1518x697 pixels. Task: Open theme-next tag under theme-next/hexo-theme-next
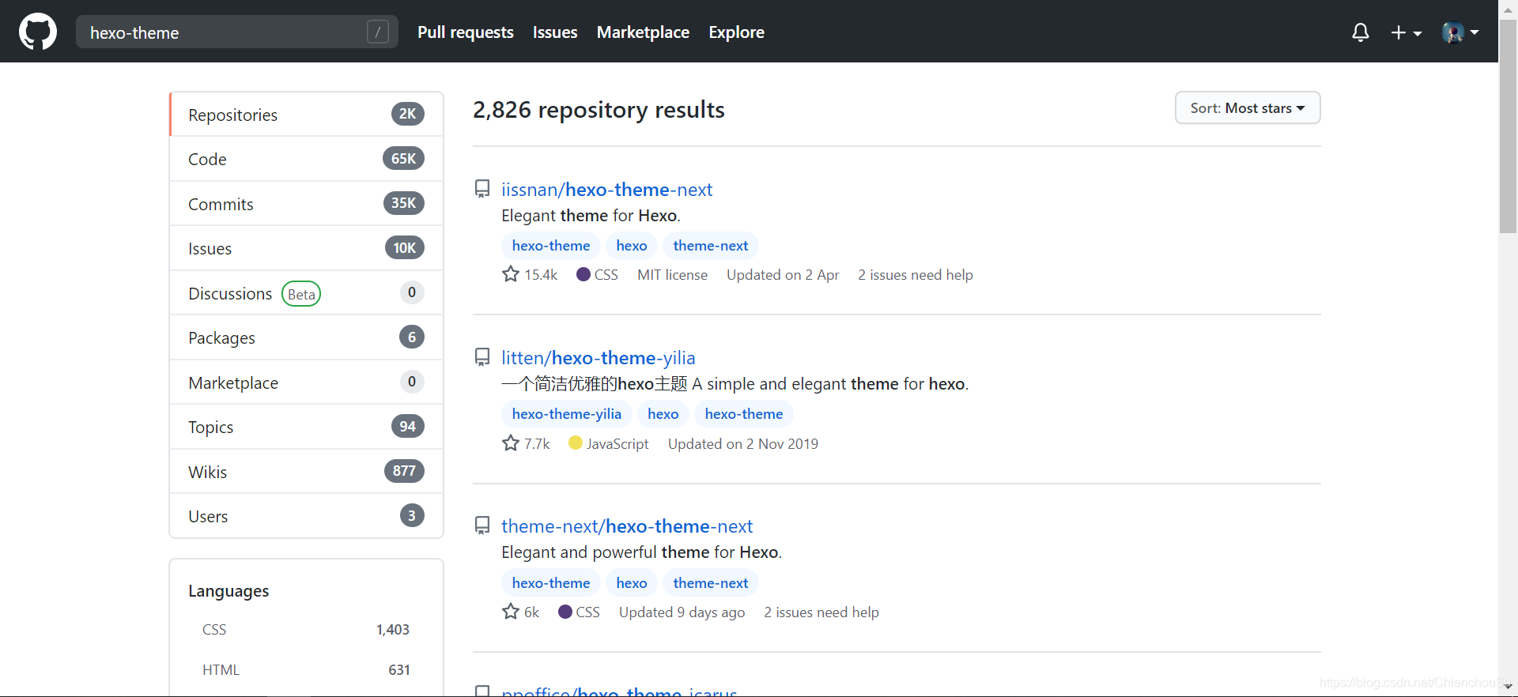tap(711, 583)
